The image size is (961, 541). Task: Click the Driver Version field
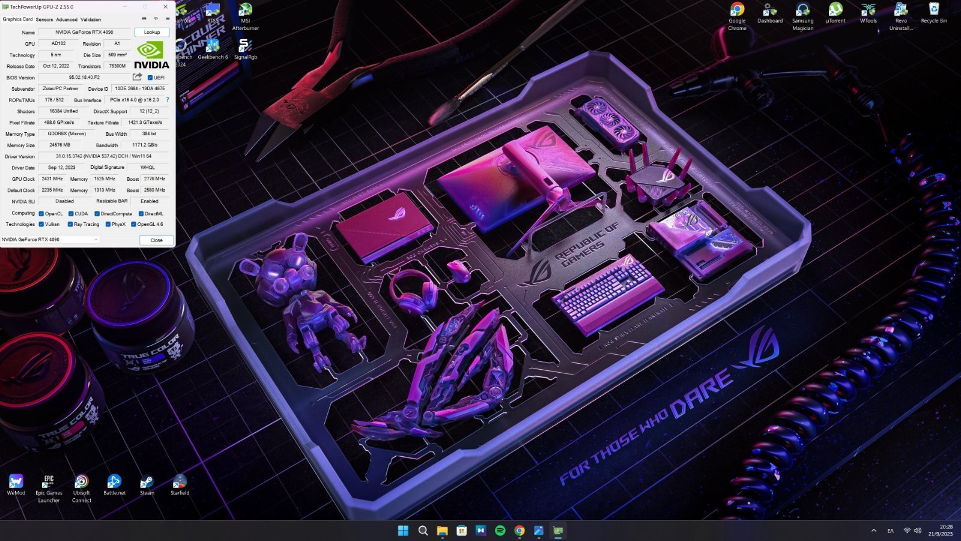point(103,156)
